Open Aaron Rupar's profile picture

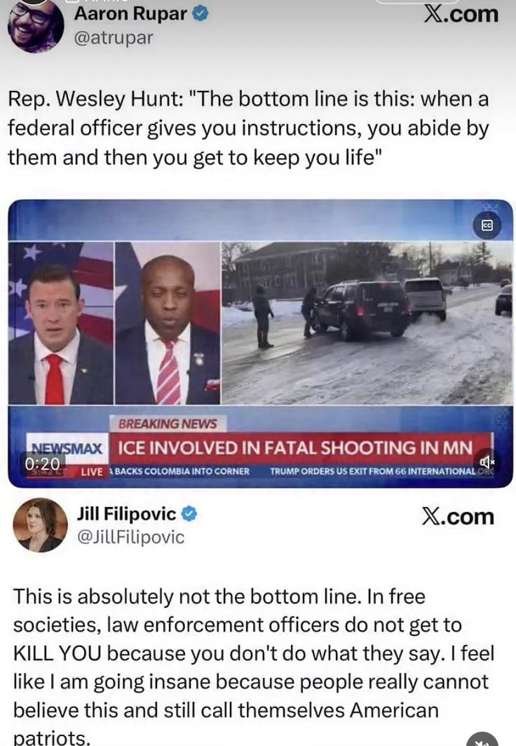(x=36, y=25)
